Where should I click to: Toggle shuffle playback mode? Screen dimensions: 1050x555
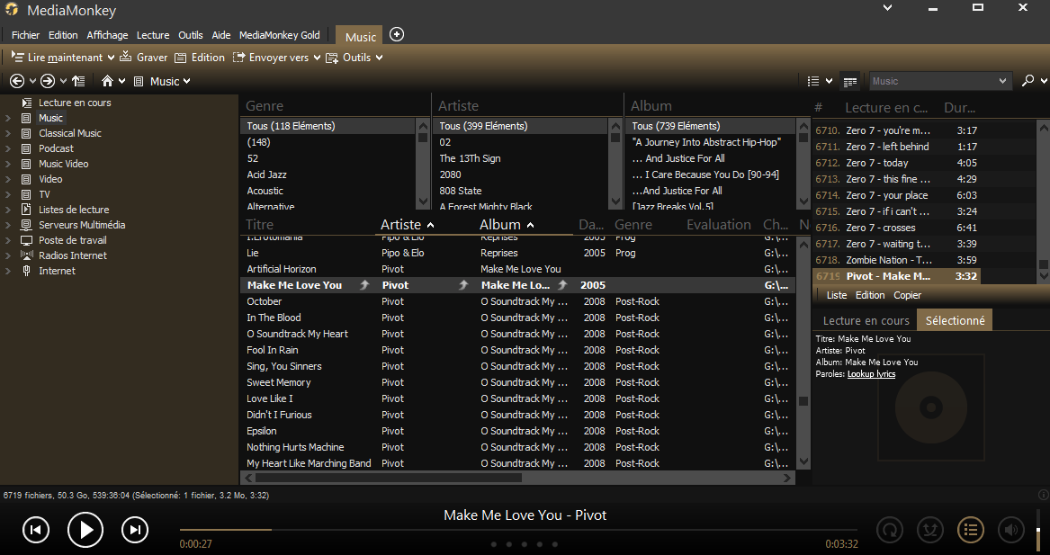coord(929,530)
